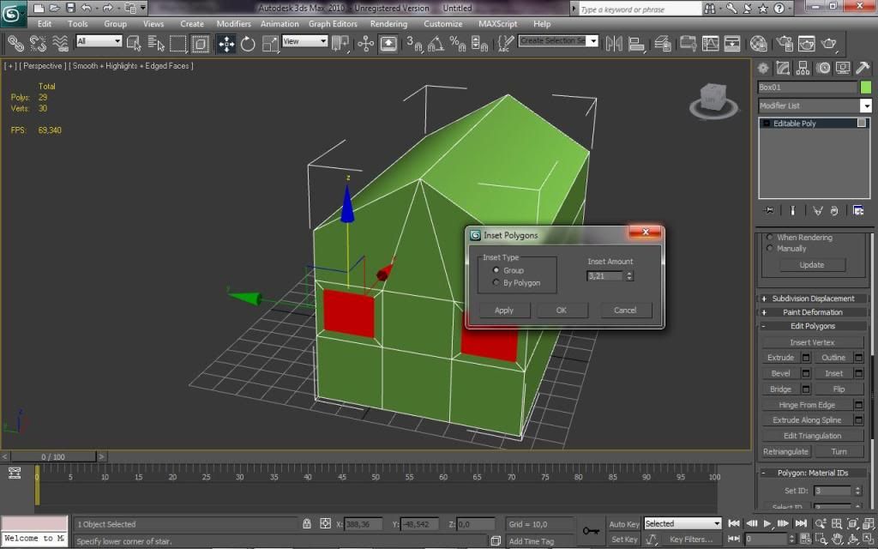This screenshot has height=549, width=878.
Task: Select the Group inset type option
Action: point(496,270)
